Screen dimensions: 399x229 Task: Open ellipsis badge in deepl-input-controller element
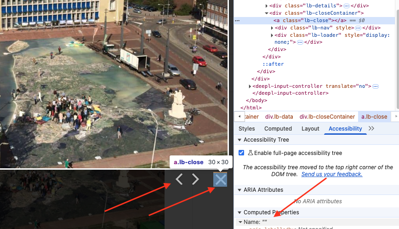coord(375,86)
